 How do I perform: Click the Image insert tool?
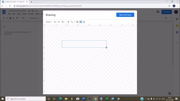[x=84, y=22]
